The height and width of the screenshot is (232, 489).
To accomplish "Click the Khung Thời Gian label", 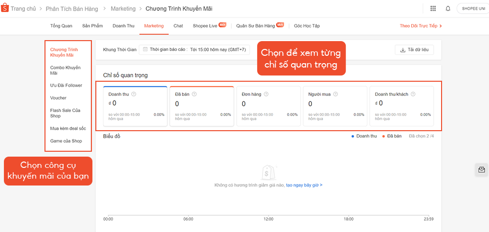I will [120, 49].
